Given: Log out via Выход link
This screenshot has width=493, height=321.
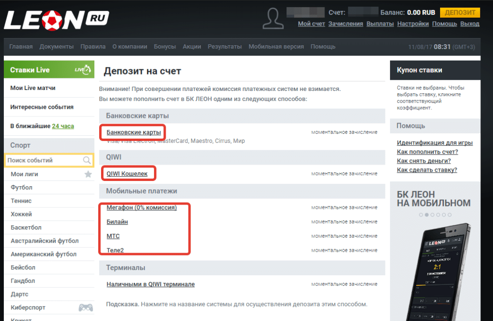Looking at the screenshot, I should click(470, 24).
